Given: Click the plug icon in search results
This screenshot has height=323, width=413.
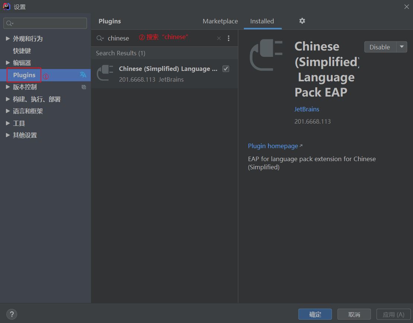Looking at the screenshot, I should coord(105,73).
